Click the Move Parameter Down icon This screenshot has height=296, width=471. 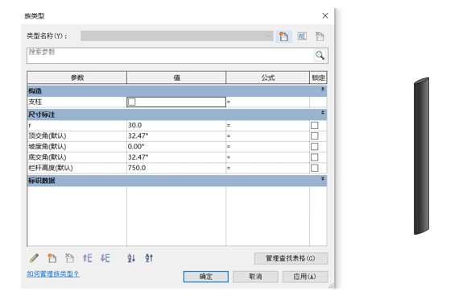pos(105,258)
